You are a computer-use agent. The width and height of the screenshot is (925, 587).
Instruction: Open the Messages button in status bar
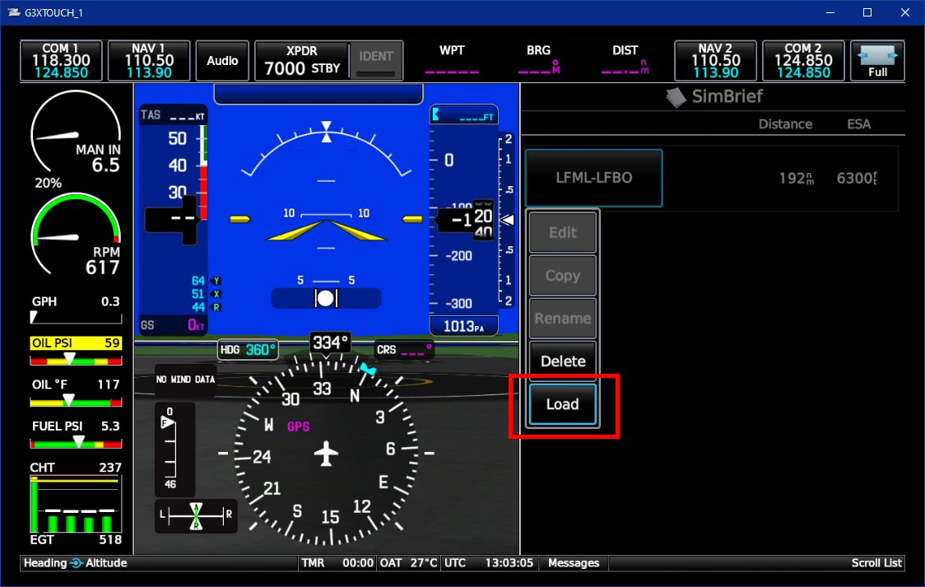pos(574,563)
